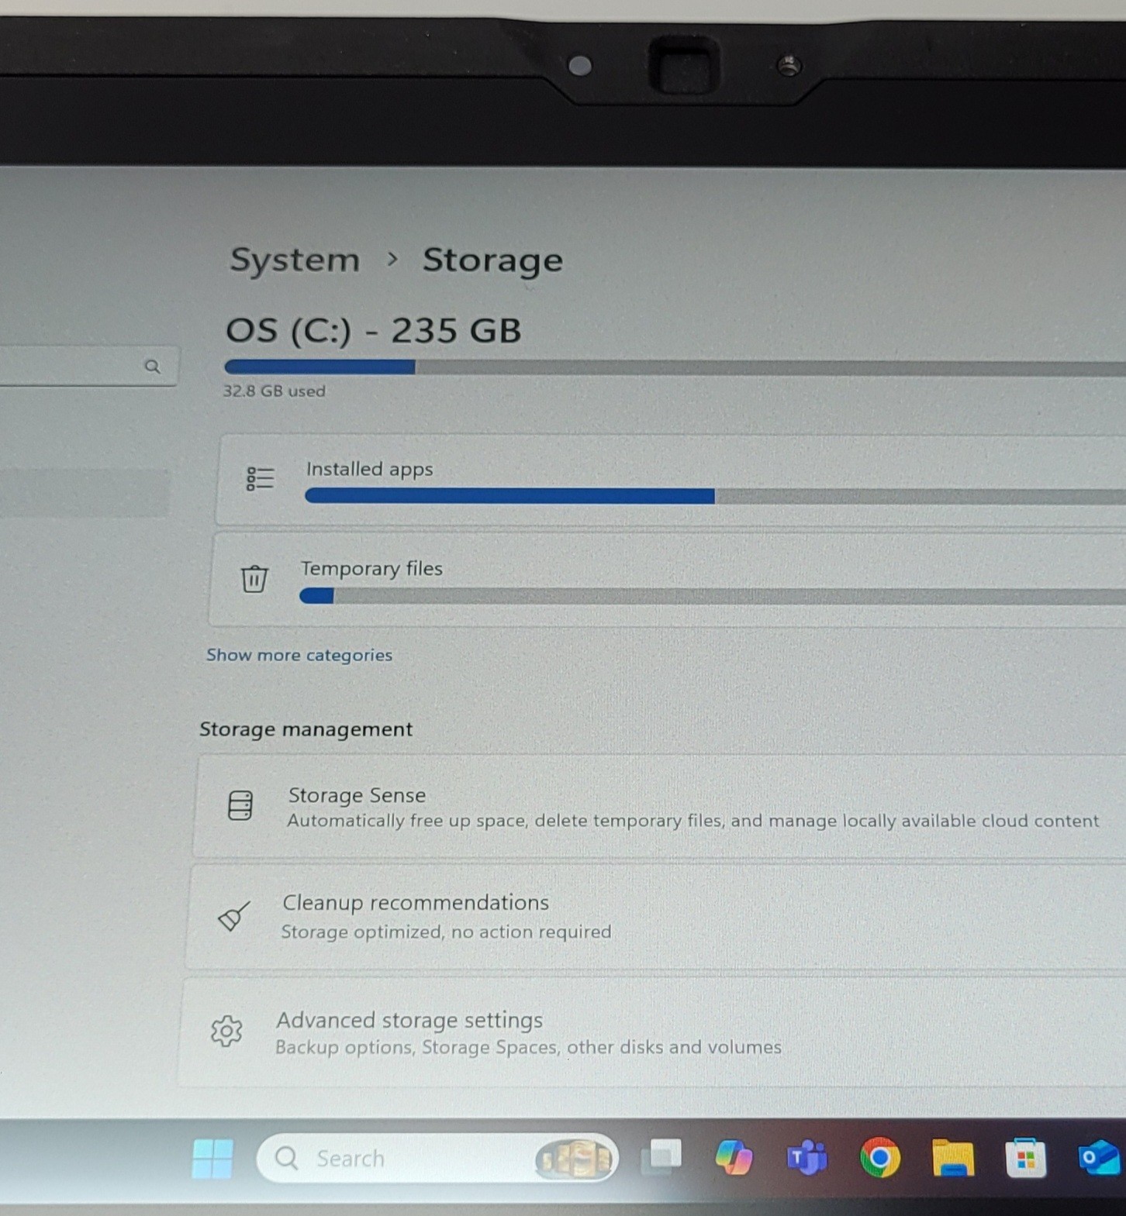Open the Installed apps storage category
The width and height of the screenshot is (1126, 1216).
click(671, 481)
